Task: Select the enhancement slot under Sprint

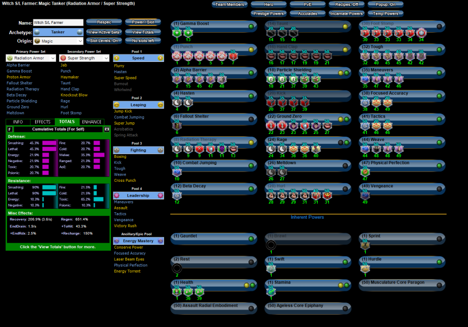Action: pos(365,245)
